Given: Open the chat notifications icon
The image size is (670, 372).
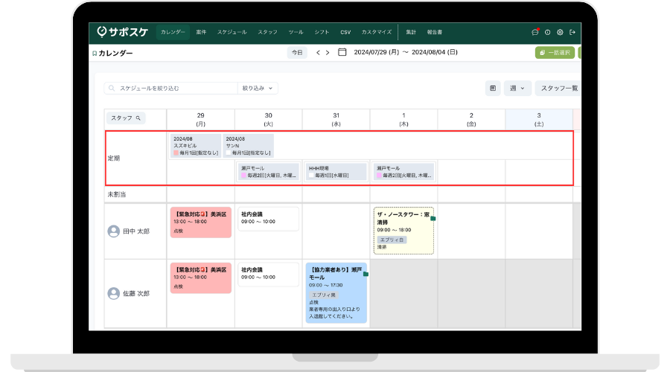Looking at the screenshot, I should (535, 32).
